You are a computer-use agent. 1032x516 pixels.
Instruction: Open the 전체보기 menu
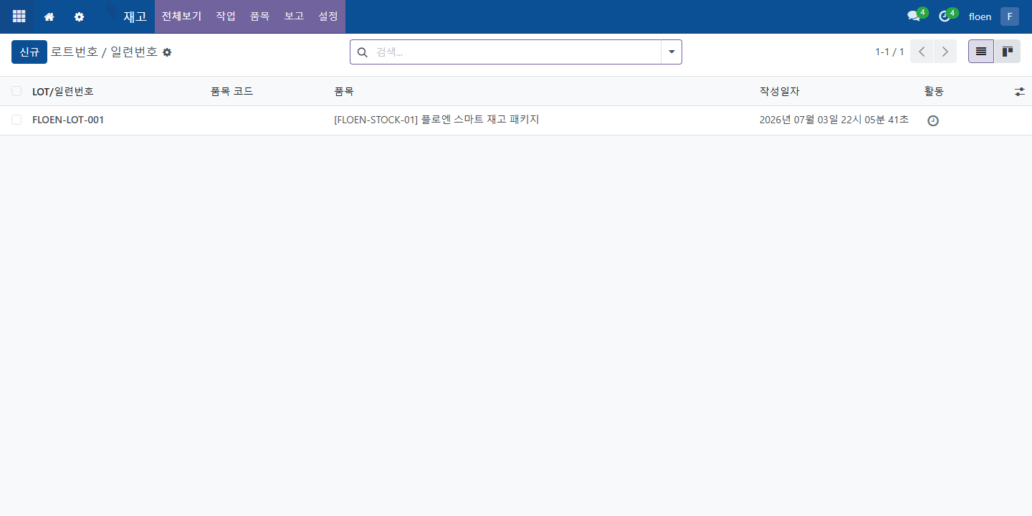click(x=181, y=16)
